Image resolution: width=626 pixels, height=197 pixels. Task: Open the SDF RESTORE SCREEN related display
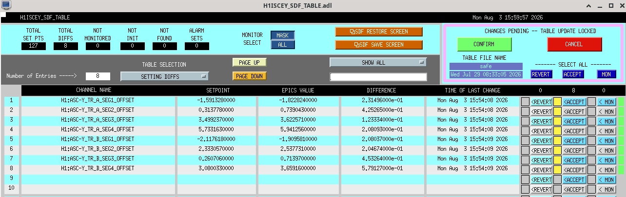(379, 32)
